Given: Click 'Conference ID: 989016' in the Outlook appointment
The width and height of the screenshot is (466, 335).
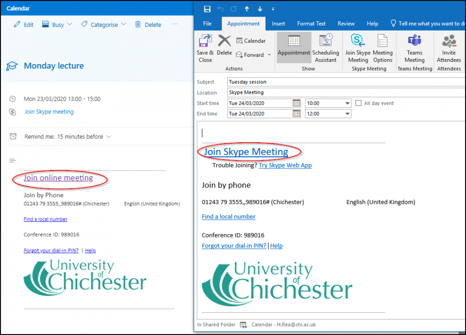Looking at the screenshot, I should 233,235.
